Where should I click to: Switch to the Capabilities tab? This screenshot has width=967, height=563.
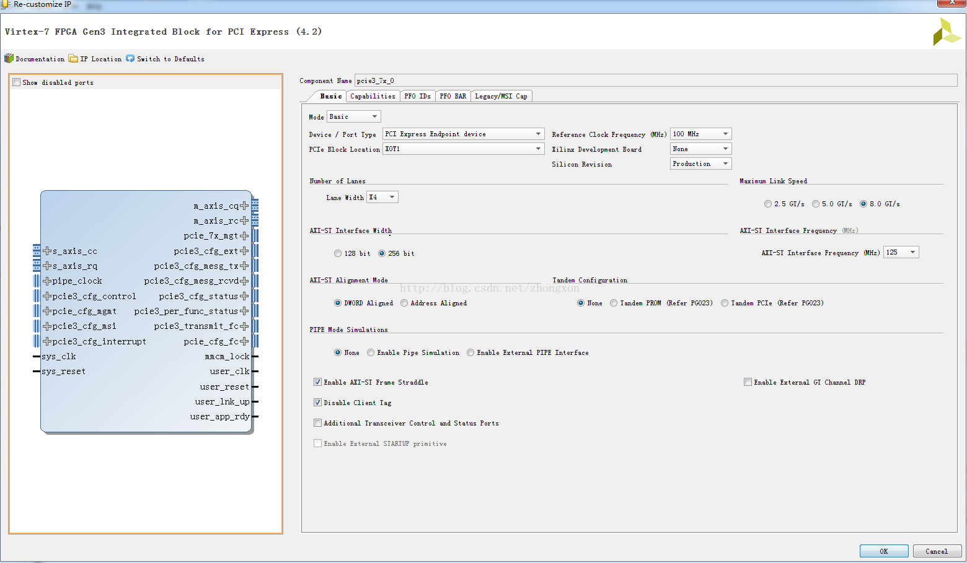[373, 96]
